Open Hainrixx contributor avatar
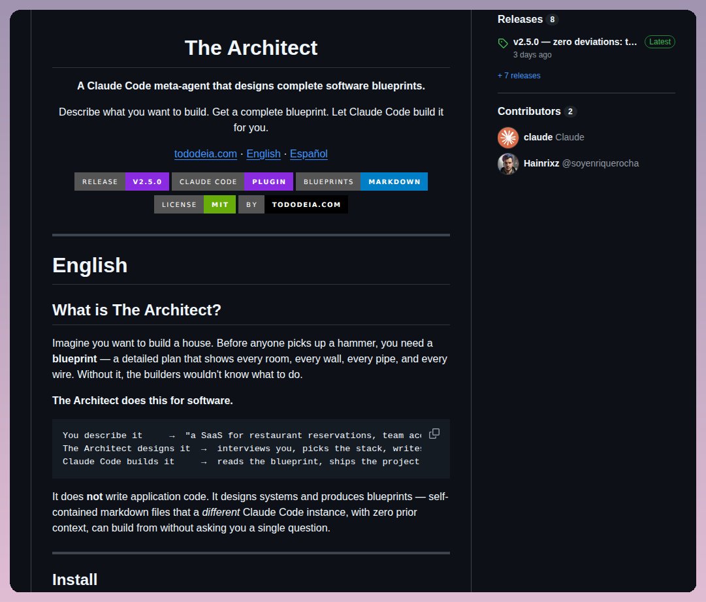The image size is (706, 602). [x=508, y=163]
